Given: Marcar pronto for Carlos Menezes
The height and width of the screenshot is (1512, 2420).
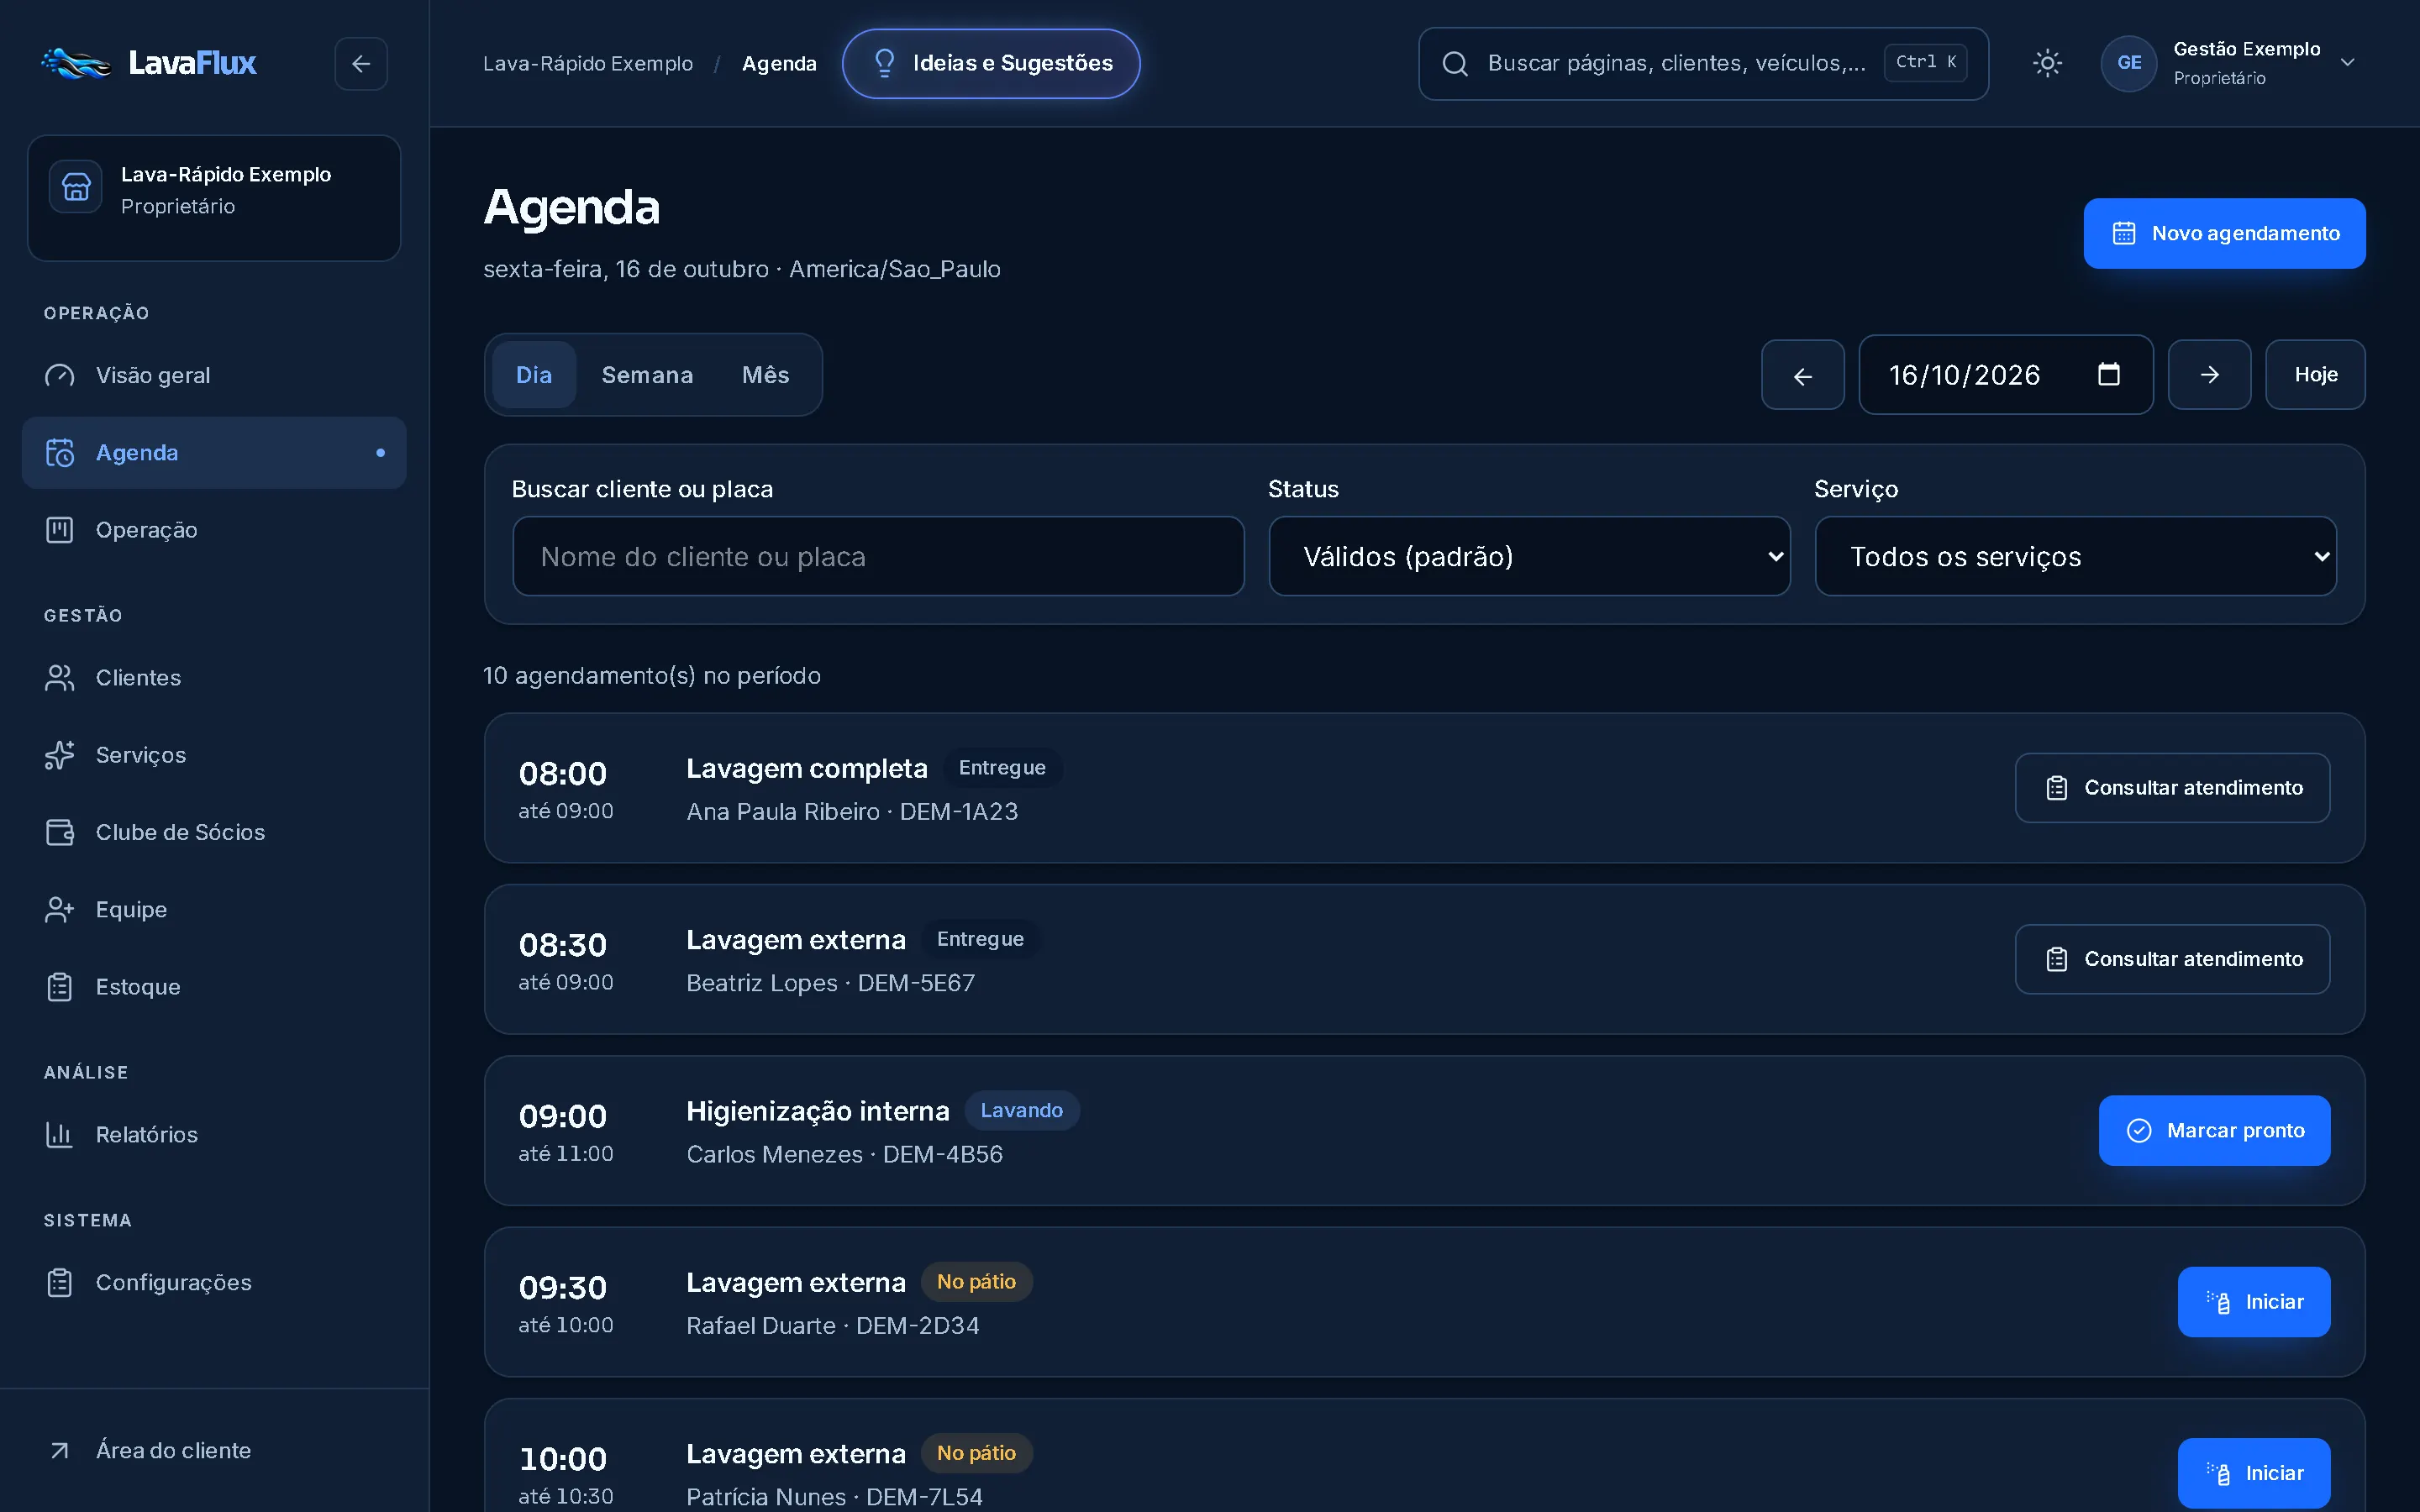Looking at the screenshot, I should 2214,1131.
